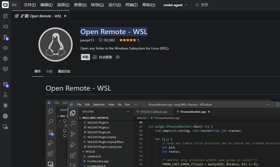
Task: Click the selected Open Remote - WSL title
Action: [x=114, y=32]
